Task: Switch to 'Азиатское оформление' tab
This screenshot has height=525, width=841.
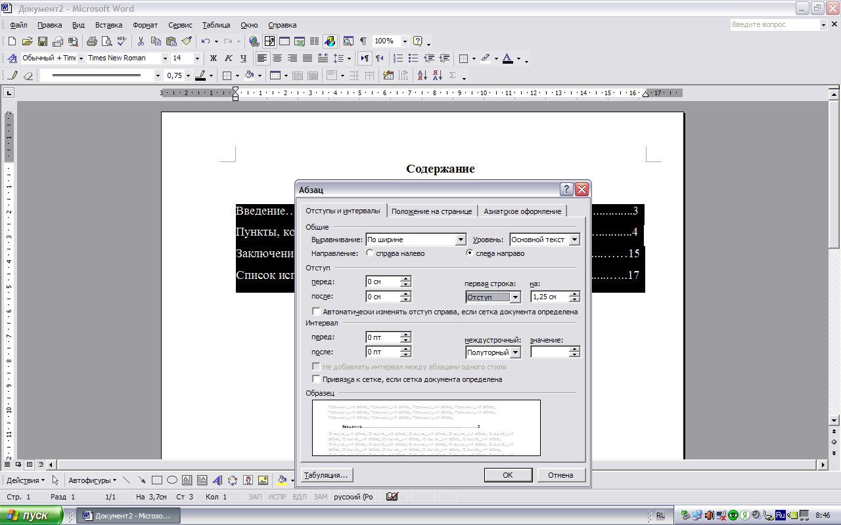Action: 522,211
